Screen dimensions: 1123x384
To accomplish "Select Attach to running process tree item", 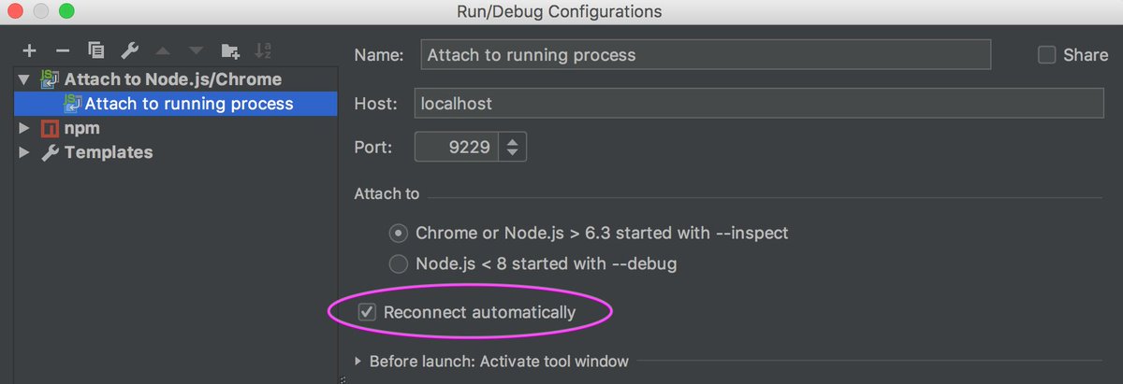I will point(175,104).
